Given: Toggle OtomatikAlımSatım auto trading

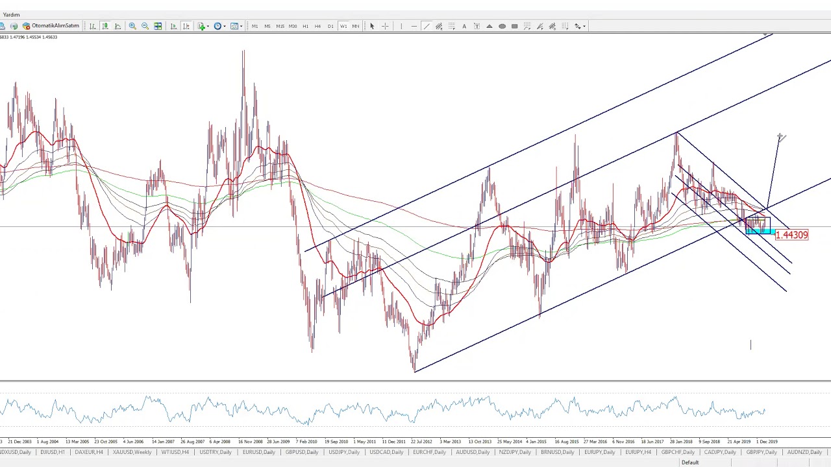Looking at the screenshot, I should coord(51,26).
